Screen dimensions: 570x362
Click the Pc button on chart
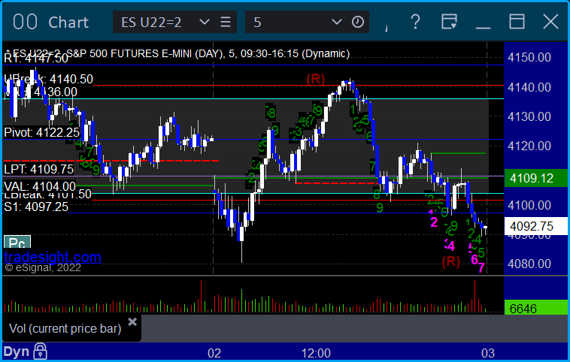tap(17, 242)
